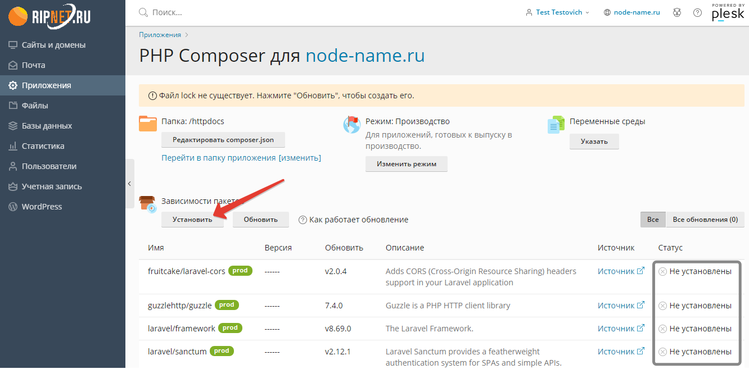Viewport: 749px width, 369px height.
Task: Click the Сайты и домены monitor icon
Action: point(13,45)
